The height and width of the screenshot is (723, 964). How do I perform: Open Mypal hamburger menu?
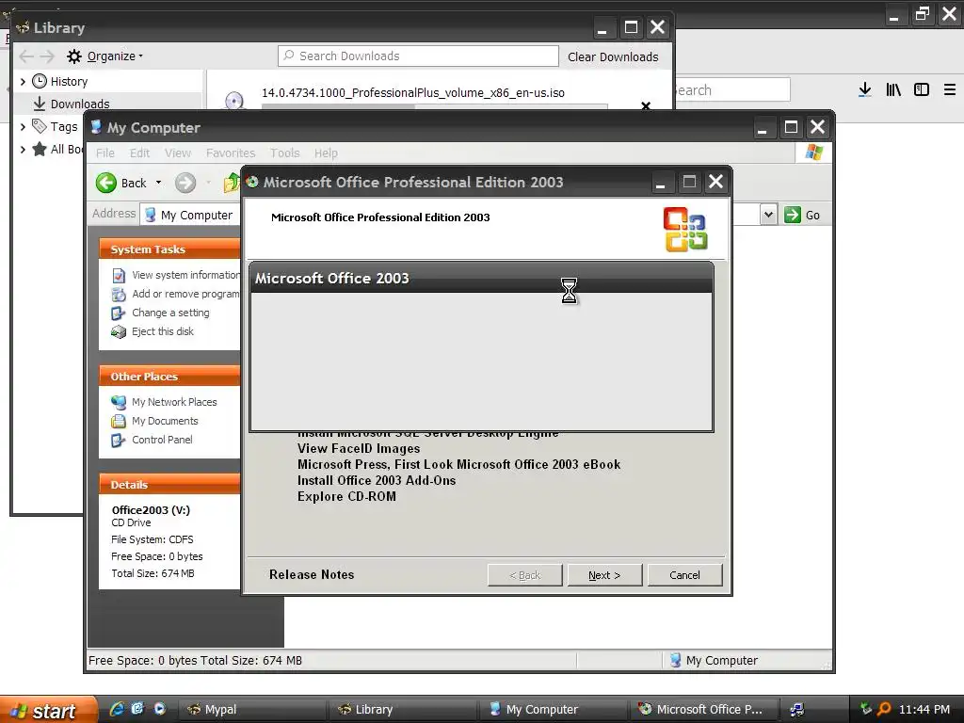950,89
